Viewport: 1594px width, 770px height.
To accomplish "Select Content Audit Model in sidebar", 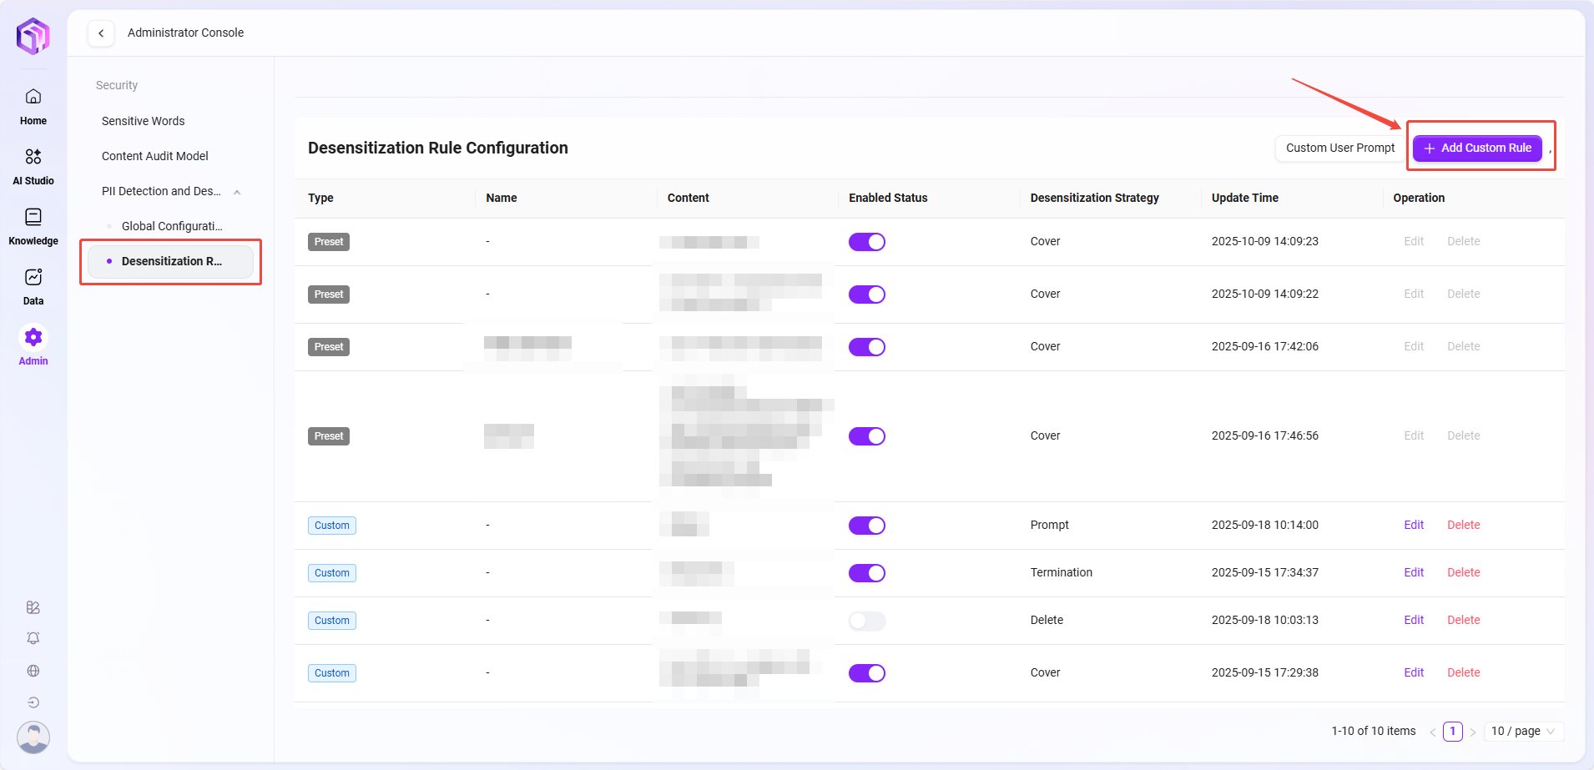I will tap(155, 156).
